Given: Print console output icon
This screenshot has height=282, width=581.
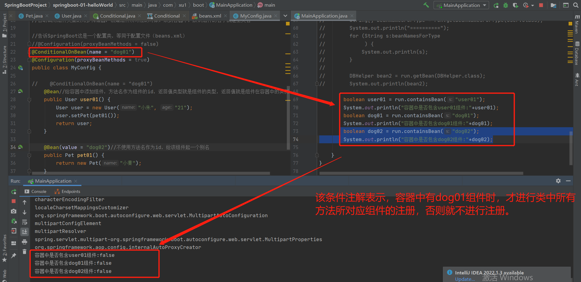Looking at the screenshot, I should (x=25, y=242).
